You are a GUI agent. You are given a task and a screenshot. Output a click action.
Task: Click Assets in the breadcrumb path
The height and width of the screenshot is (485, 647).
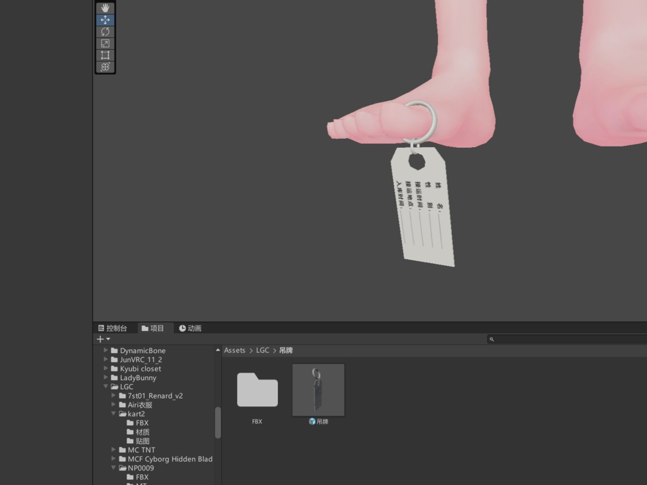tap(234, 350)
